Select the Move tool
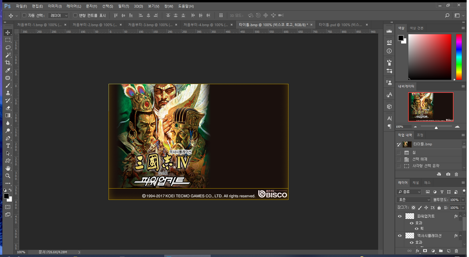This screenshot has height=257, width=469. pos(8,32)
